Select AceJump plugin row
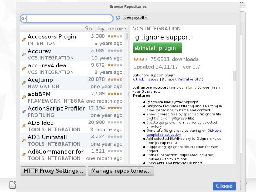The image size is (256, 192). click(x=72, y=83)
